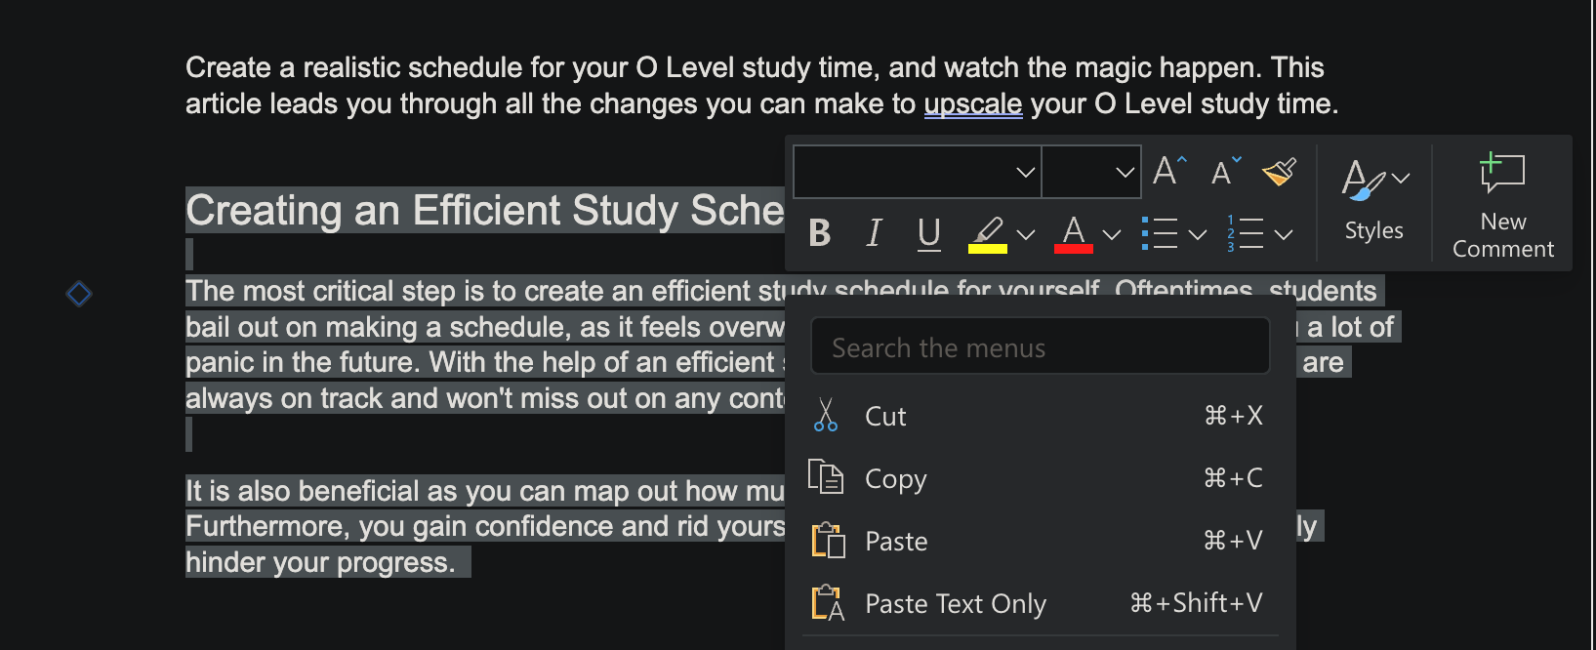
Task: Open the font color dropdown arrow
Action: point(1112,234)
